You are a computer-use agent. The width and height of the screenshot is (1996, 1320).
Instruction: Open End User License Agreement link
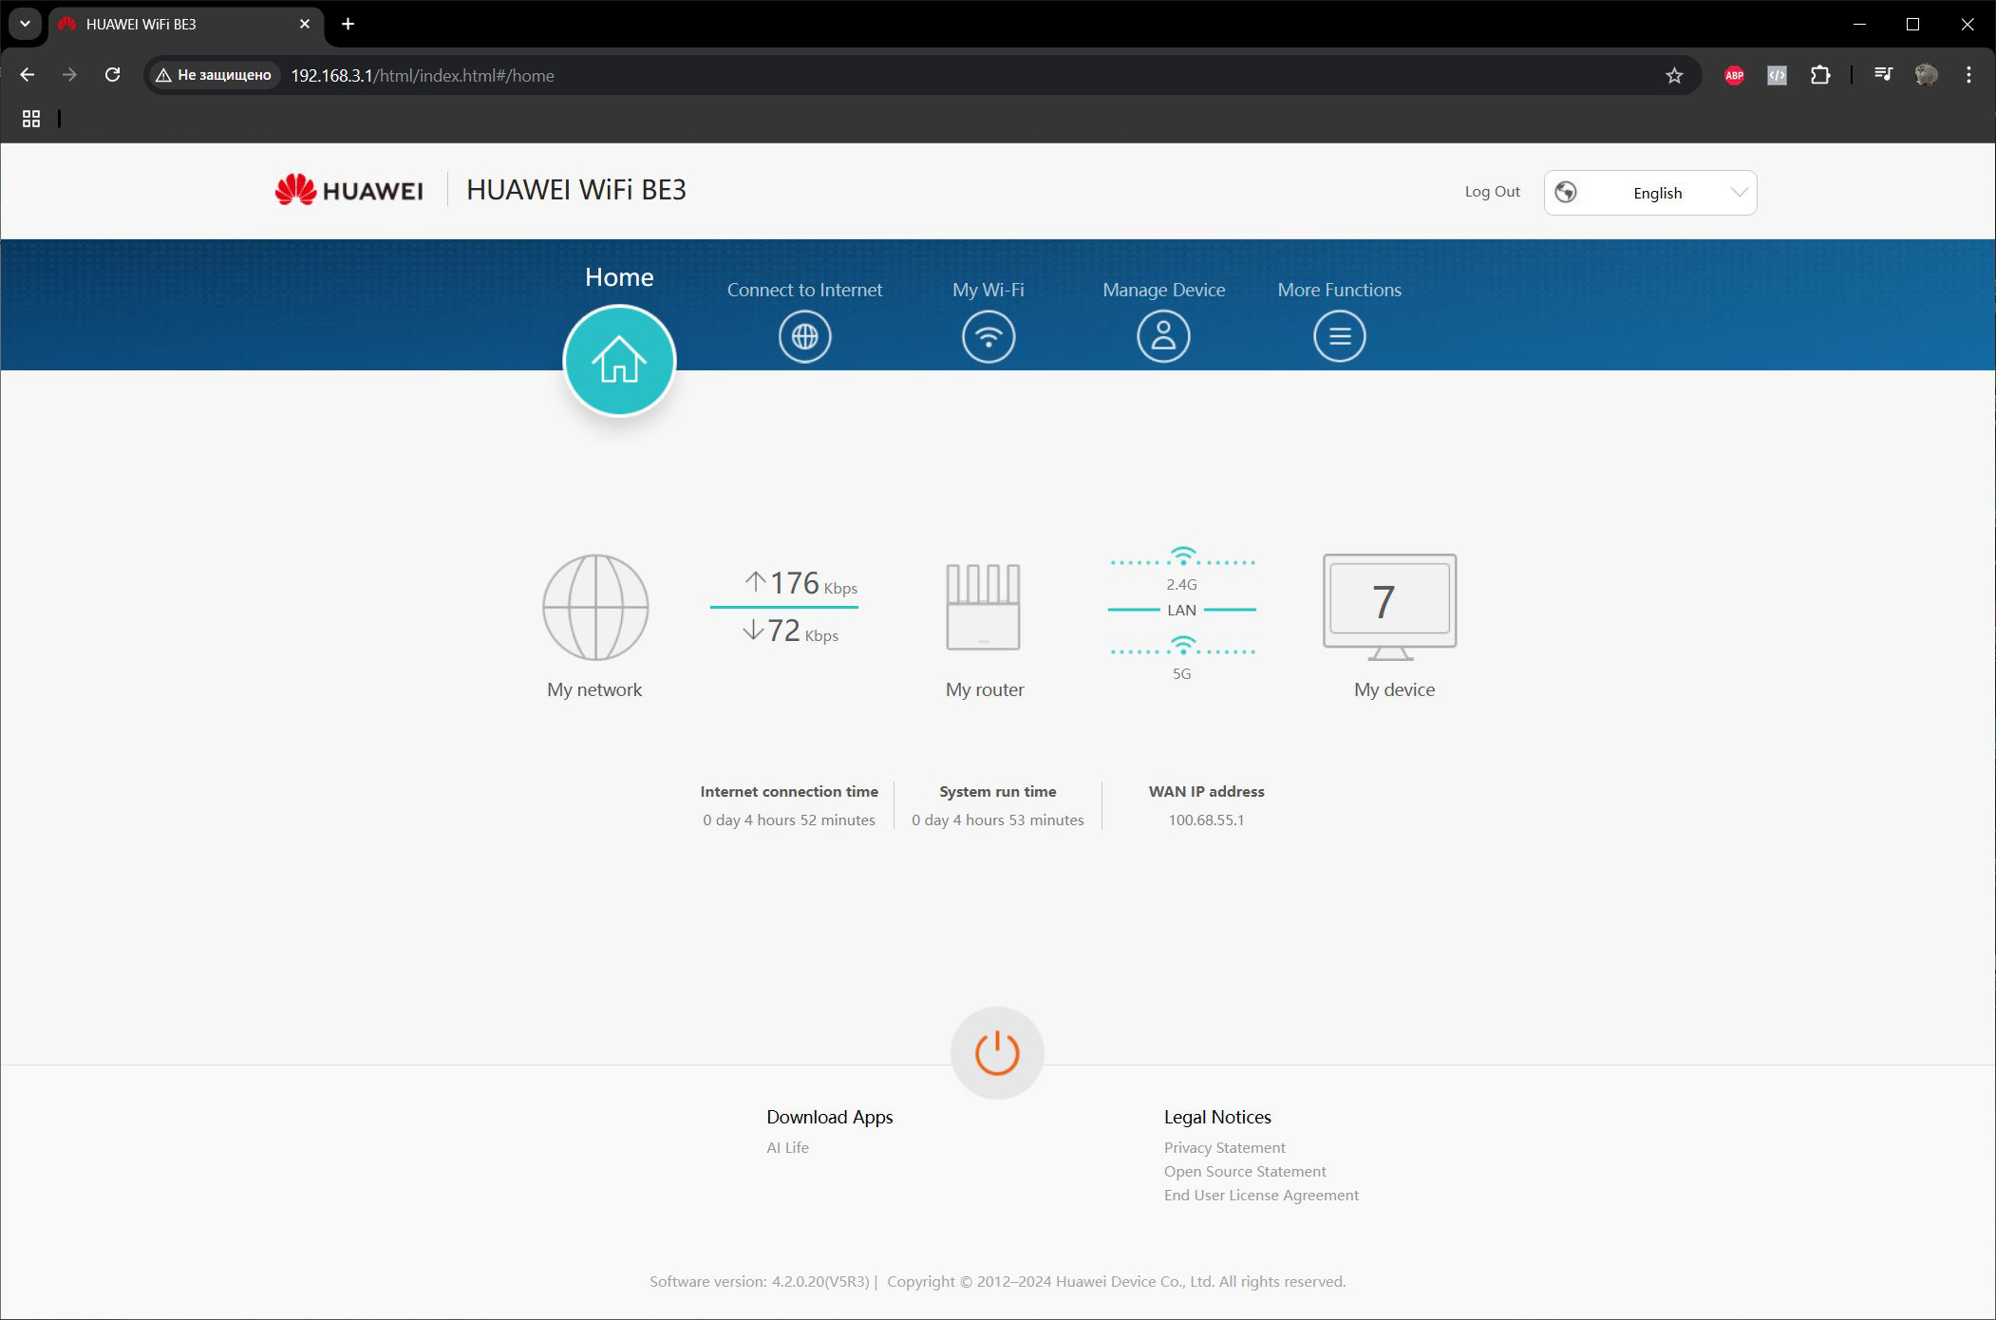[x=1261, y=1195]
